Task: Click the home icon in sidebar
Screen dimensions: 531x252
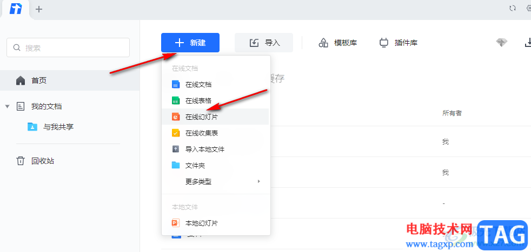Action: click(x=21, y=80)
